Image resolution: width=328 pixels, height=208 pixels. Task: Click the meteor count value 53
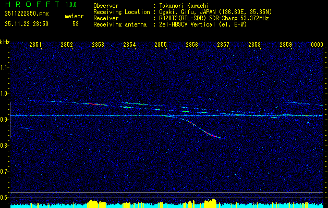click(76, 24)
